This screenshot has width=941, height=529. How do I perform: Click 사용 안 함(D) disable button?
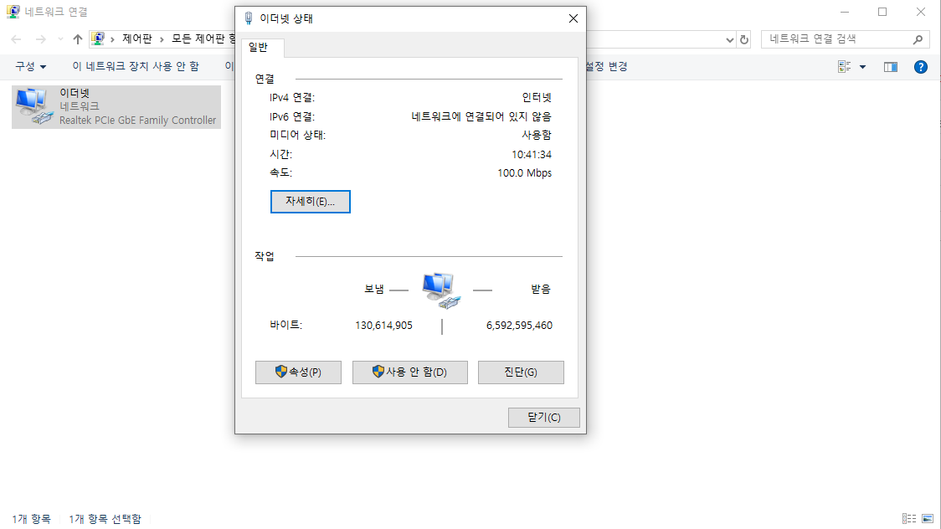tap(410, 372)
